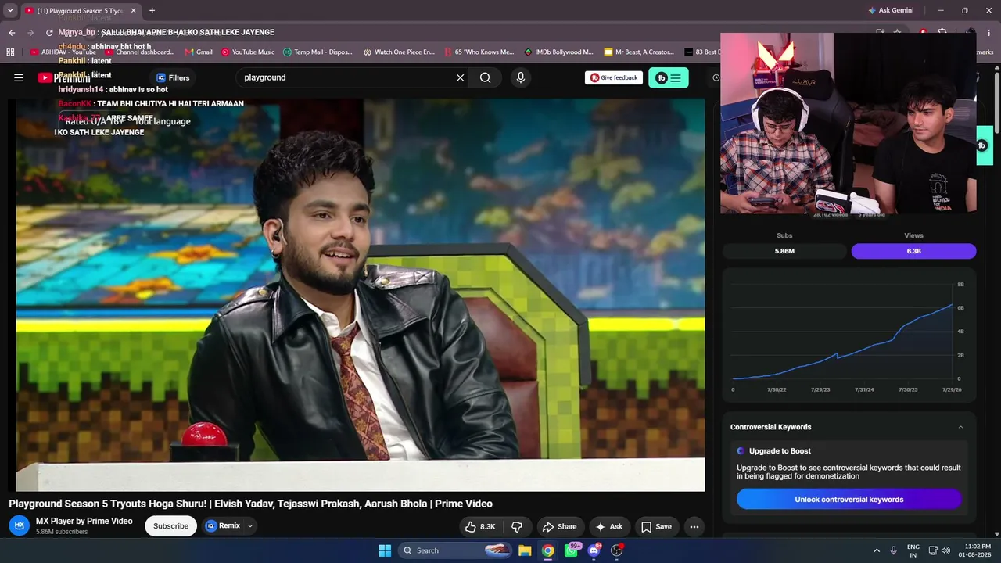Open the Filters button

point(173,77)
